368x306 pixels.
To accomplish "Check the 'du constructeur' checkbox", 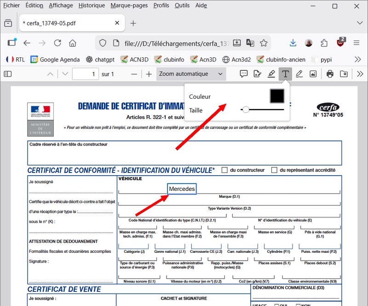I will [x=224, y=170].
